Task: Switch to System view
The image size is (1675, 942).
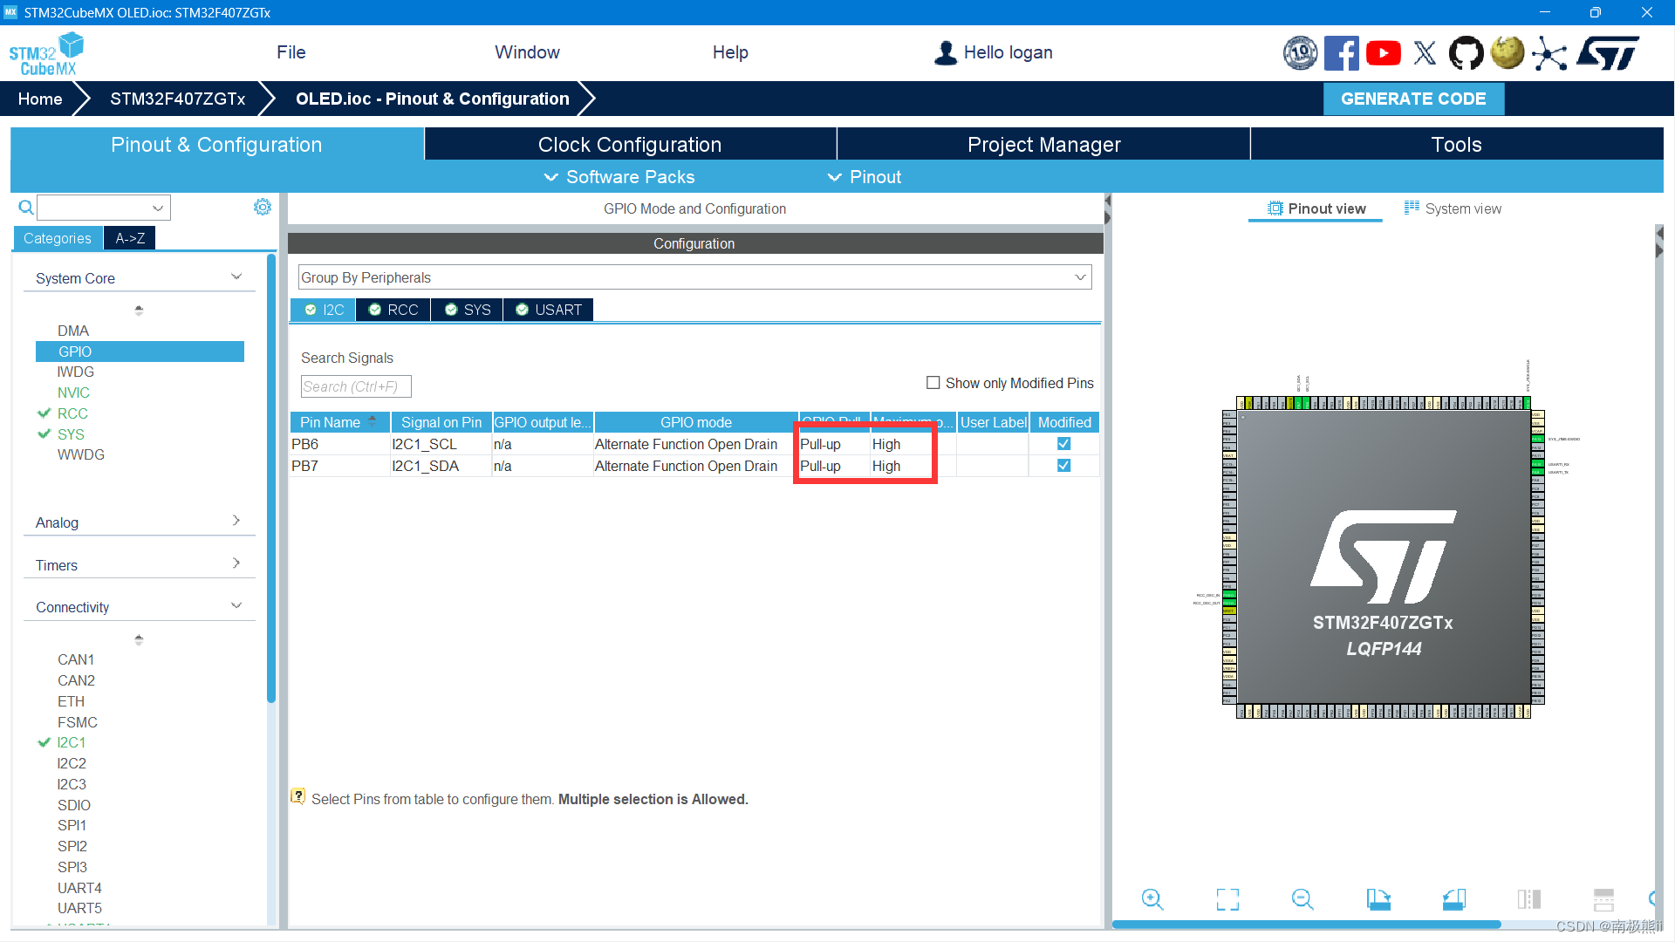Action: click(x=1462, y=208)
